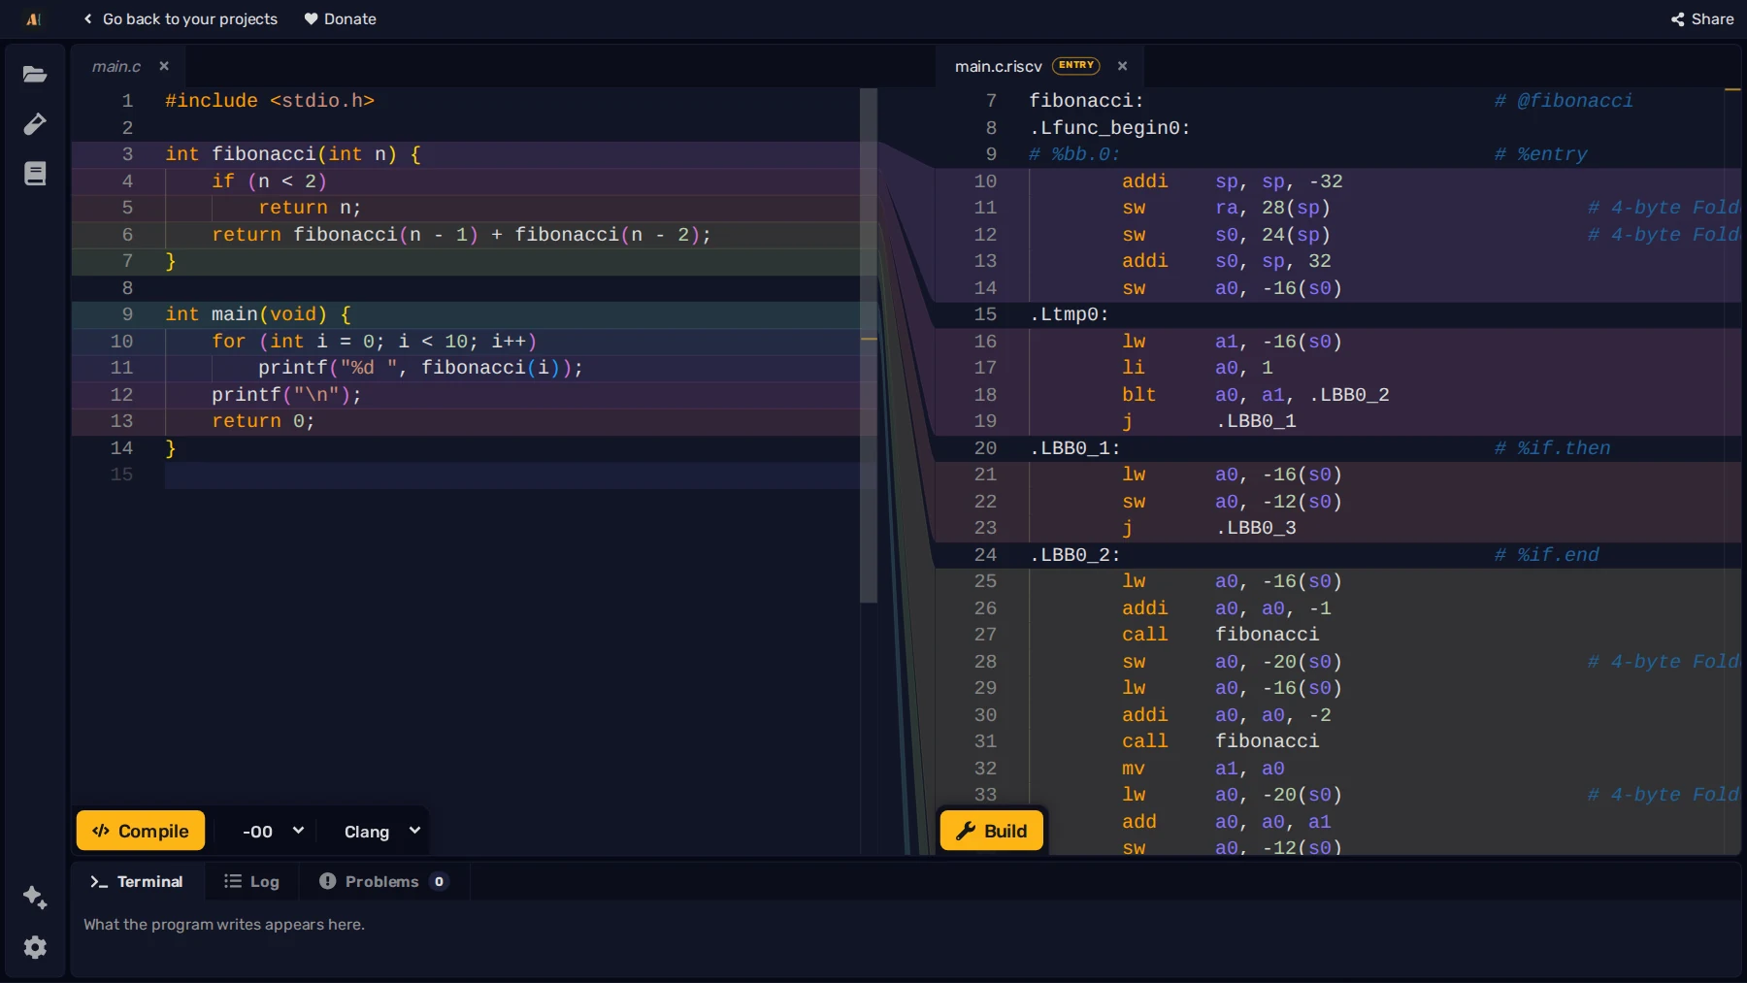The height and width of the screenshot is (983, 1747).
Task: Select the Terminal tab
Action: (137, 881)
